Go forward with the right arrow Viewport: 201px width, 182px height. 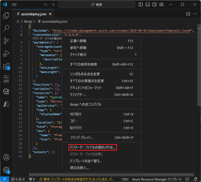point(53,5)
